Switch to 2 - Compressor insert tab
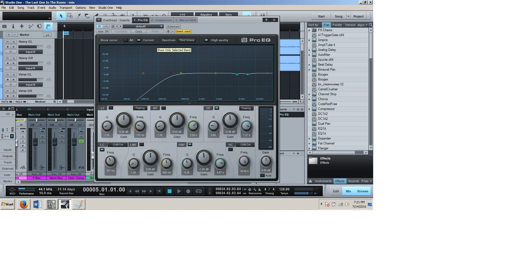This screenshot has width=517, height=273. click(x=161, y=20)
